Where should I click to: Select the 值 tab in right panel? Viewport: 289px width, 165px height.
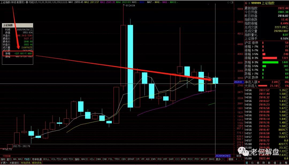[x=275, y=163]
